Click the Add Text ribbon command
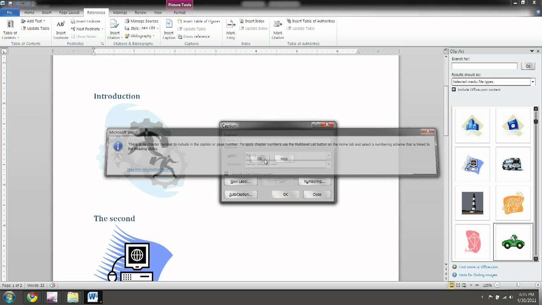This screenshot has height=305, width=542. tap(32, 21)
